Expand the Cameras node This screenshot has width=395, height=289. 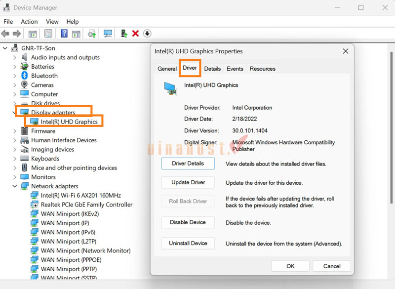coord(15,85)
